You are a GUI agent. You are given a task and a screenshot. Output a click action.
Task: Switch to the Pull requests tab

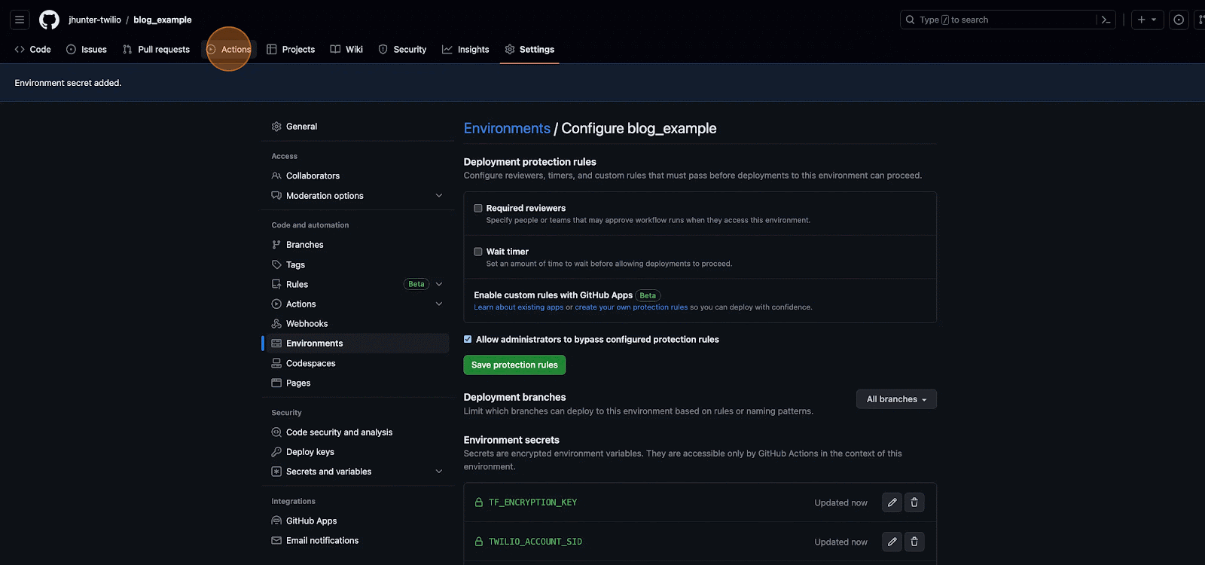click(x=157, y=50)
